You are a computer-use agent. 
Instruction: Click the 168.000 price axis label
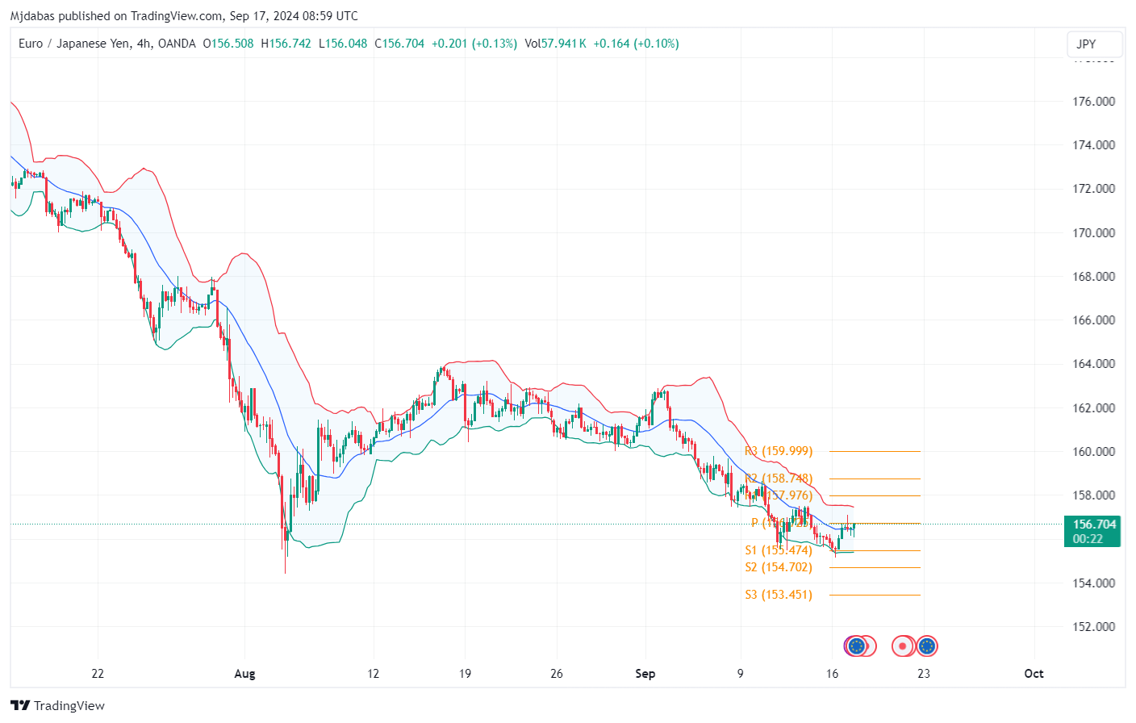click(1094, 277)
